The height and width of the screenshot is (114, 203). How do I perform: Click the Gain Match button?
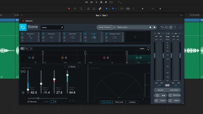tap(174, 90)
